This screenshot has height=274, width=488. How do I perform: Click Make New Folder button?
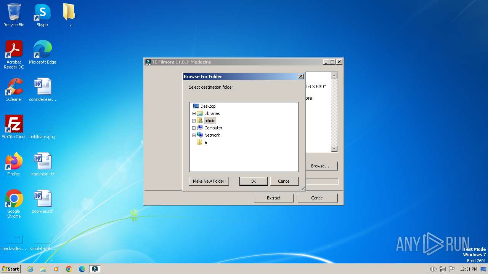tap(209, 181)
